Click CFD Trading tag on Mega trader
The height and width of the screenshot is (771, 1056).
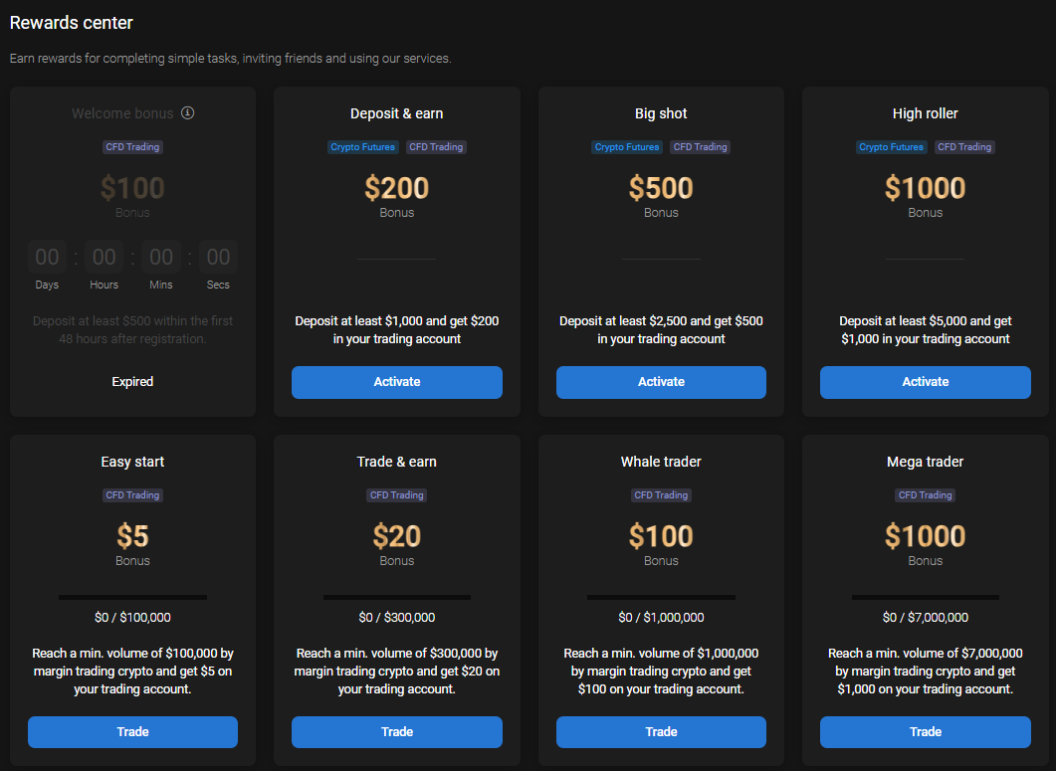coord(925,495)
